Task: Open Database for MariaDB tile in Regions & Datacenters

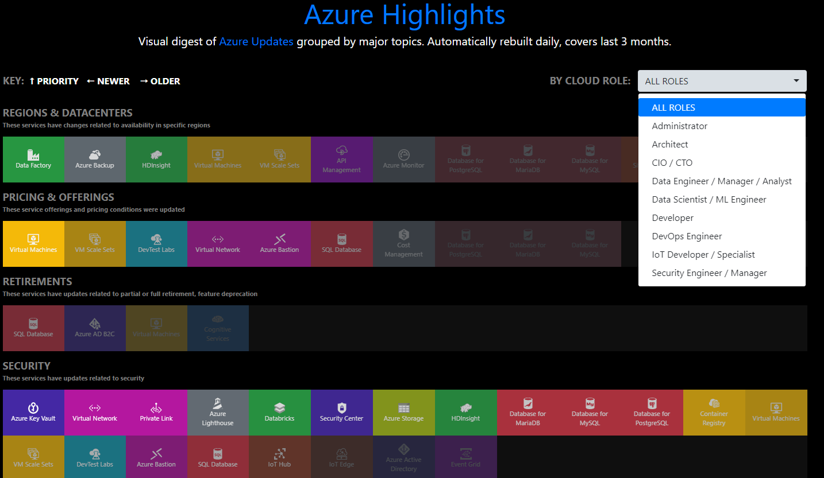Action: coord(528,160)
